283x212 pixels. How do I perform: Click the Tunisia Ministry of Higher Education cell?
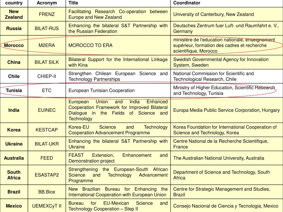(x=227, y=90)
